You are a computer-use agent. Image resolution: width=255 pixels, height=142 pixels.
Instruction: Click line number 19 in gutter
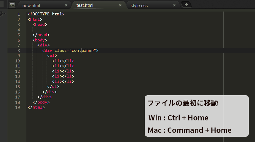17,107
